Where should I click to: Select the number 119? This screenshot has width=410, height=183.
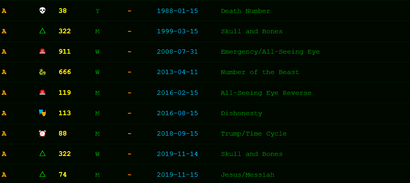[x=65, y=92]
